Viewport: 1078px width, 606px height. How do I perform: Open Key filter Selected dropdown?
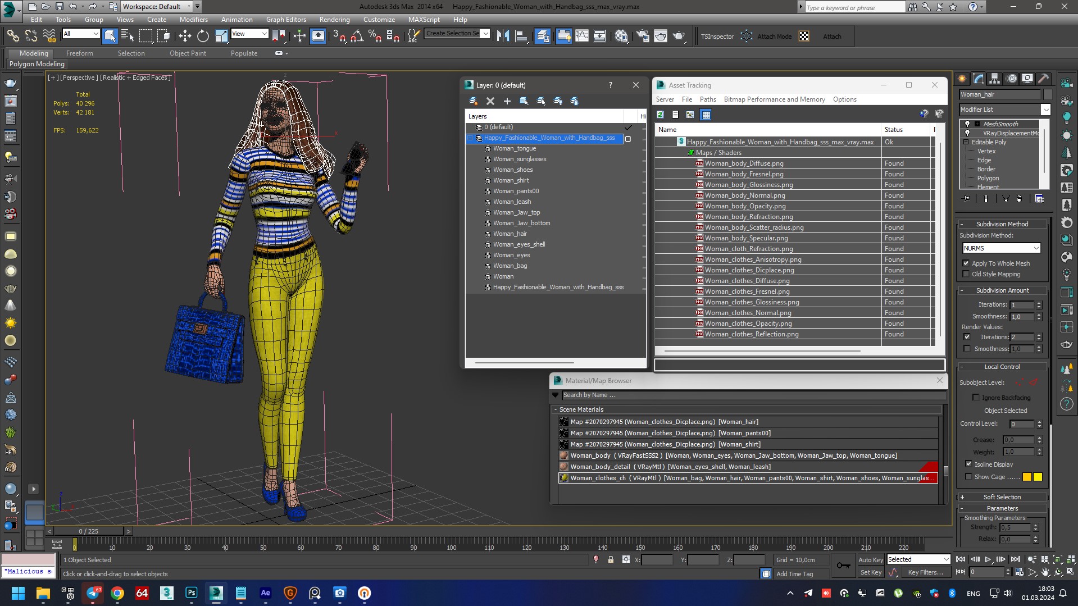(918, 559)
